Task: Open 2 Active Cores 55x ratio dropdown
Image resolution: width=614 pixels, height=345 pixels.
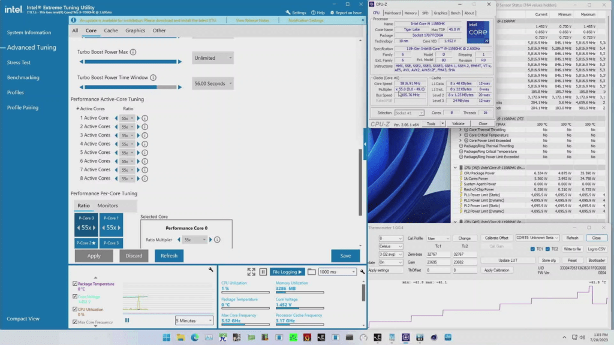Action: coord(127,127)
